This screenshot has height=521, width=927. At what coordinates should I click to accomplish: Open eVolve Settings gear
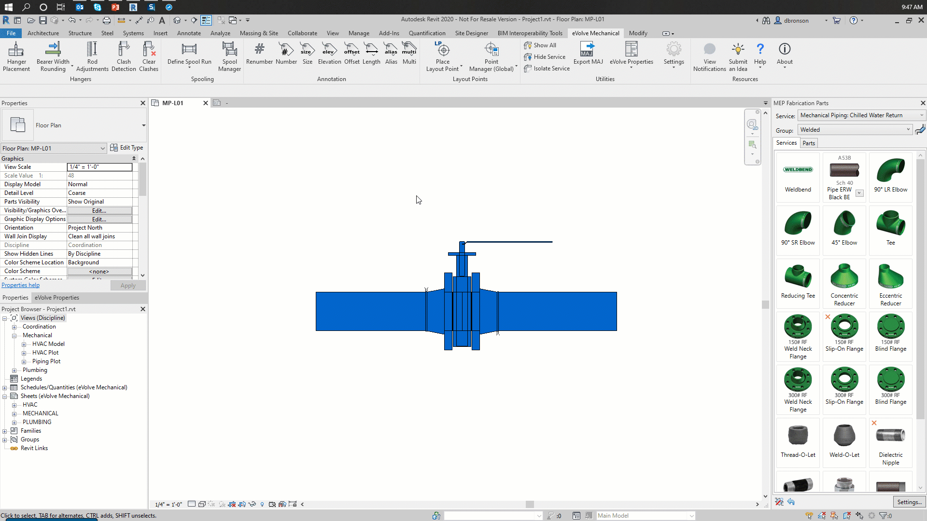pyautogui.click(x=674, y=54)
